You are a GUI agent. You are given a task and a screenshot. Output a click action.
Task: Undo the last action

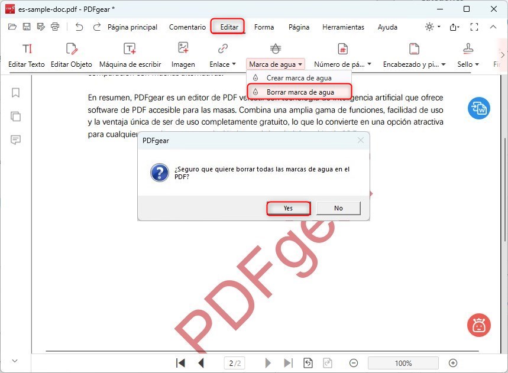click(79, 27)
